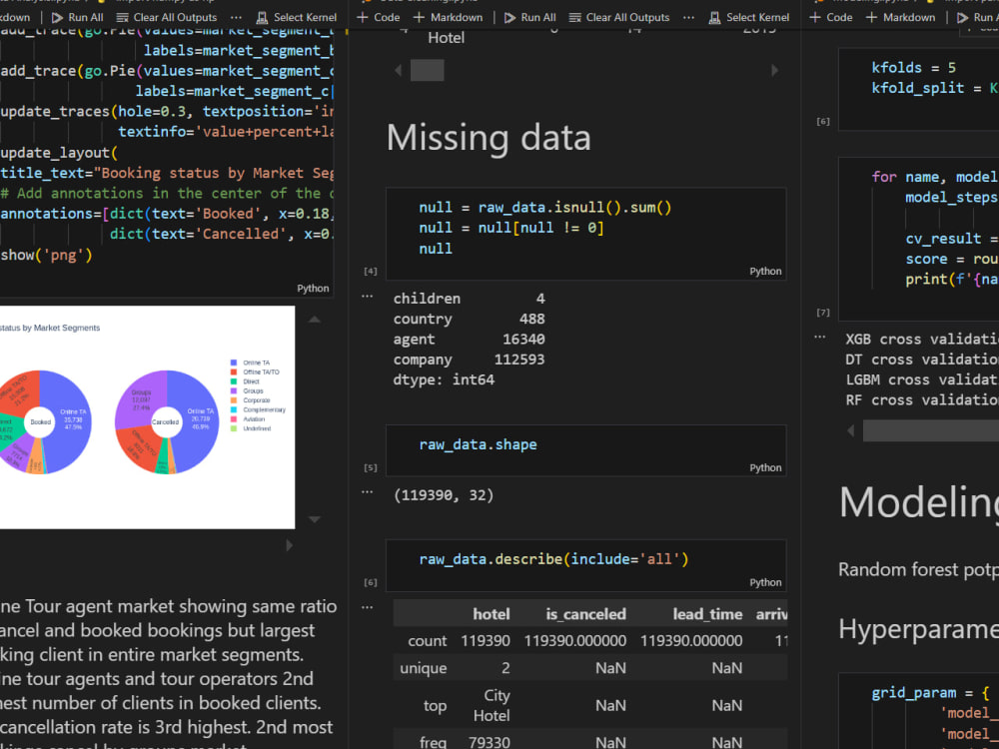Click the XGB cross validation output line

(x=922, y=339)
